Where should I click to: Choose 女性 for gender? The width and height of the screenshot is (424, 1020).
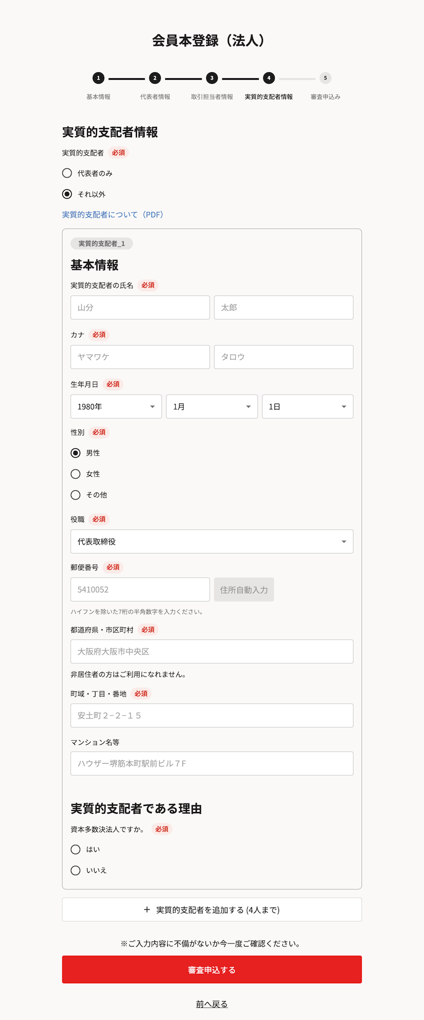[75, 474]
